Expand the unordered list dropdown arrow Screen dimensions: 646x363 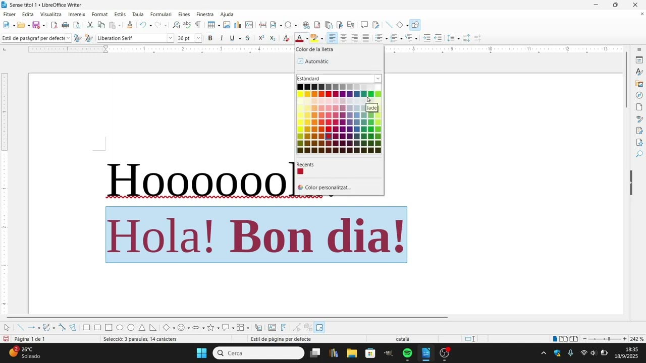click(387, 39)
